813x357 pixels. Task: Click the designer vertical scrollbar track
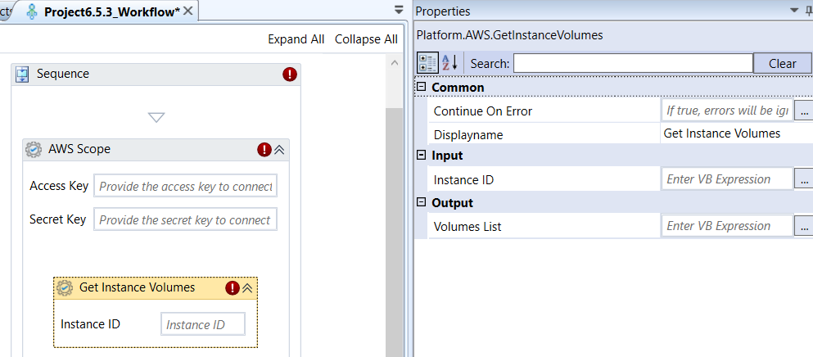tap(394, 232)
